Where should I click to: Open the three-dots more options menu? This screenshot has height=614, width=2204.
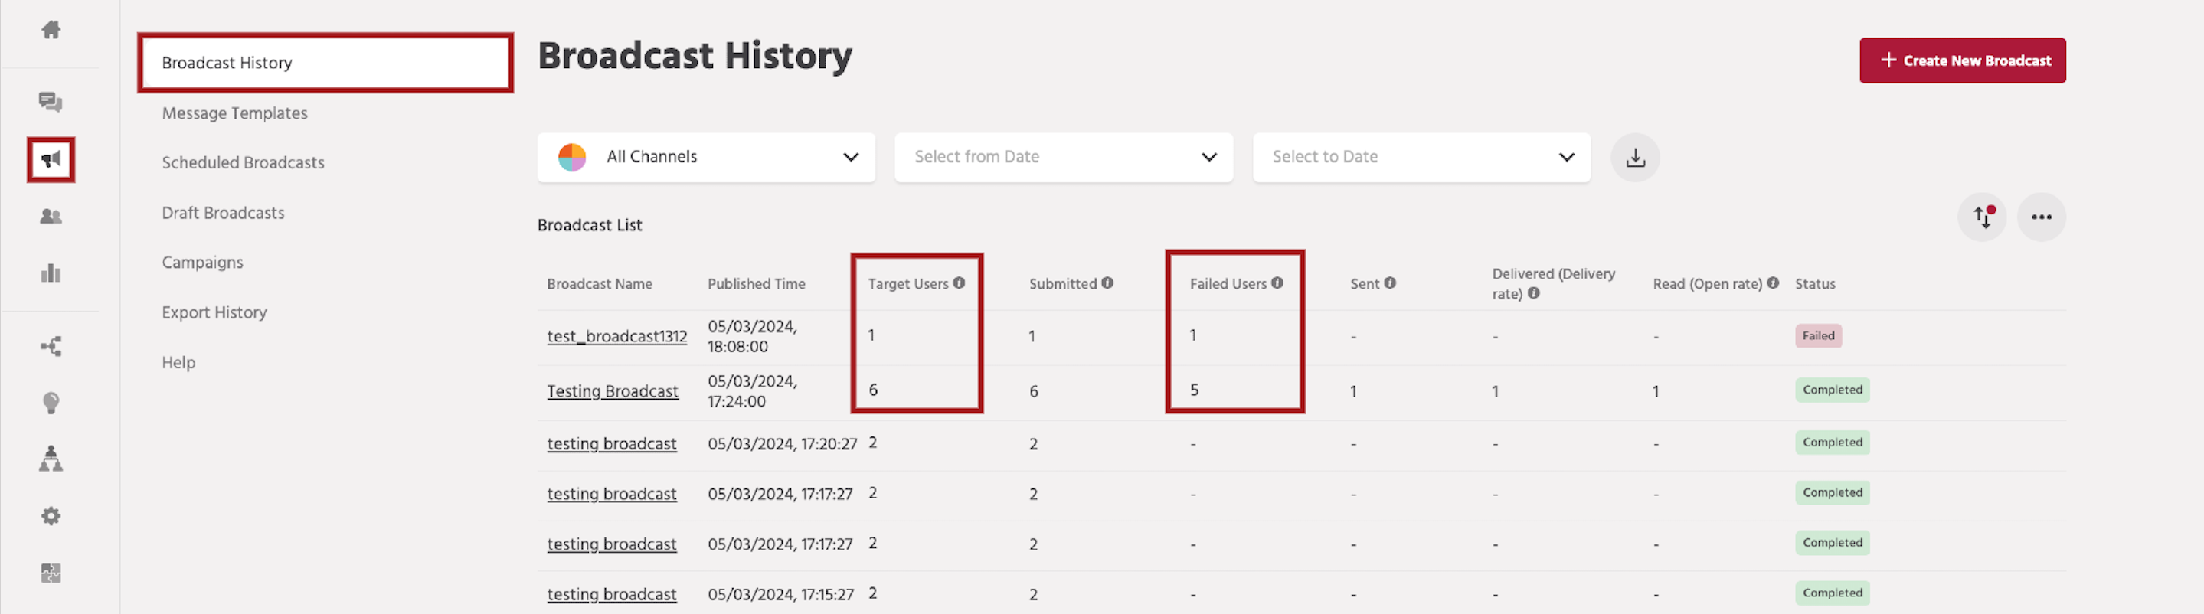pyautogui.click(x=2041, y=217)
